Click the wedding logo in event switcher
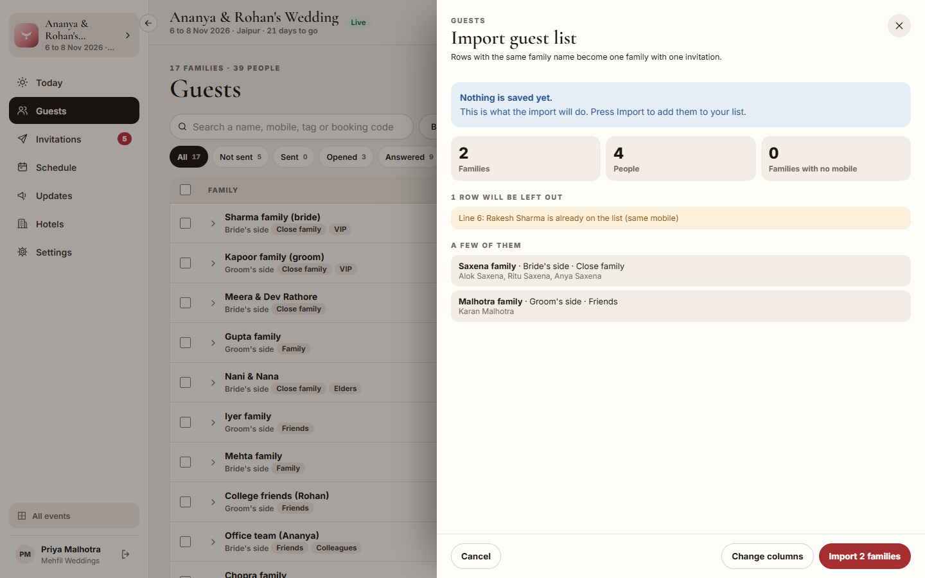 (26, 35)
